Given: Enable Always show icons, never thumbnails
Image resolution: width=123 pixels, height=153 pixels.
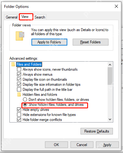Looking at the screenshot, I should 19,69.
